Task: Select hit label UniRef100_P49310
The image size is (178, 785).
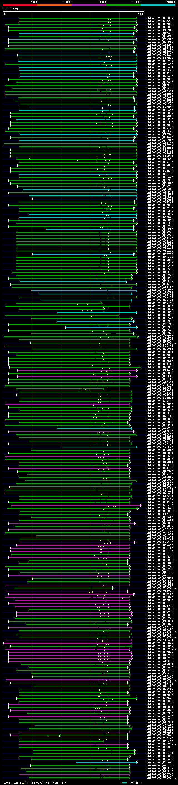Action: (x=160, y=39)
